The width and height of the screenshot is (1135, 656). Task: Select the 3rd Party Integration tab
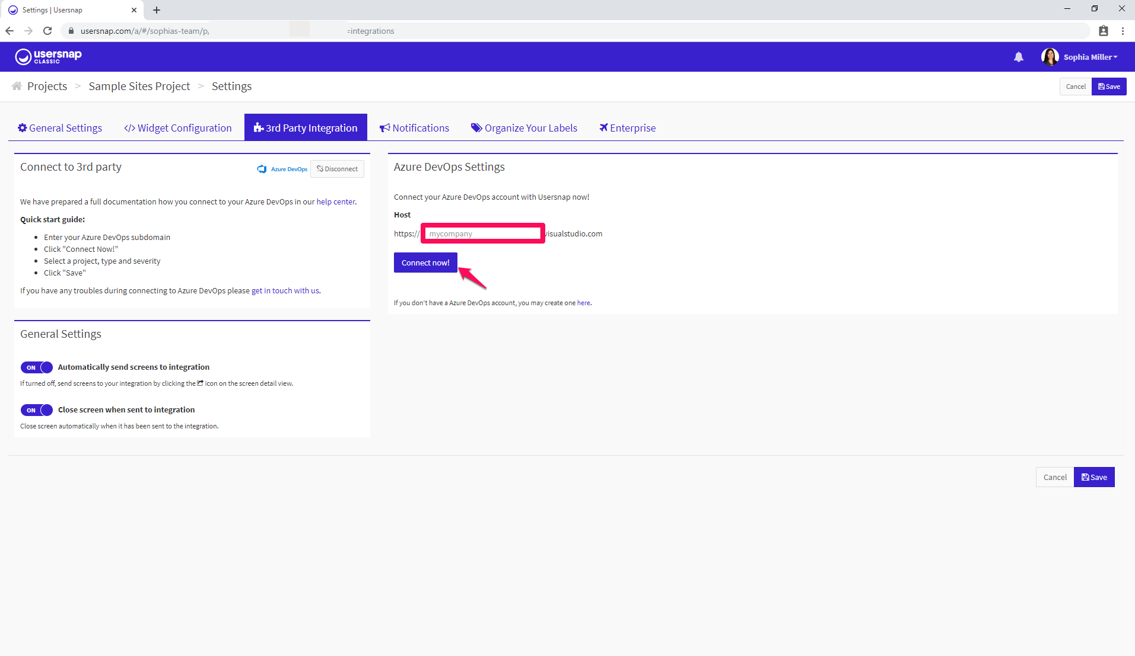click(x=306, y=127)
